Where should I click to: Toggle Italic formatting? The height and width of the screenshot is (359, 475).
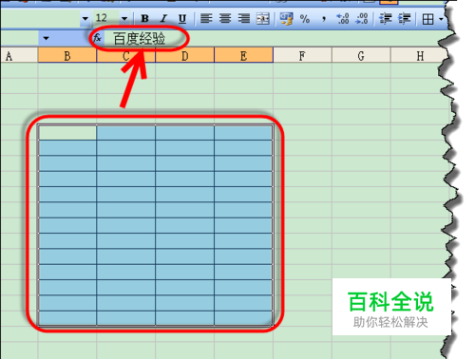click(163, 19)
